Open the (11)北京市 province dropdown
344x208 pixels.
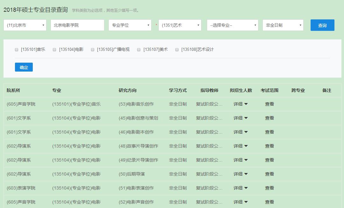pyautogui.click(x=25, y=25)
